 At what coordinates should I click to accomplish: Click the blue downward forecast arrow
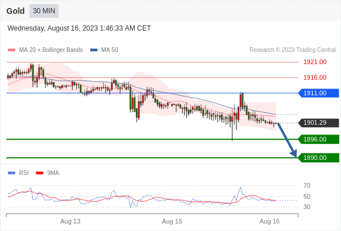pos(287,140)
